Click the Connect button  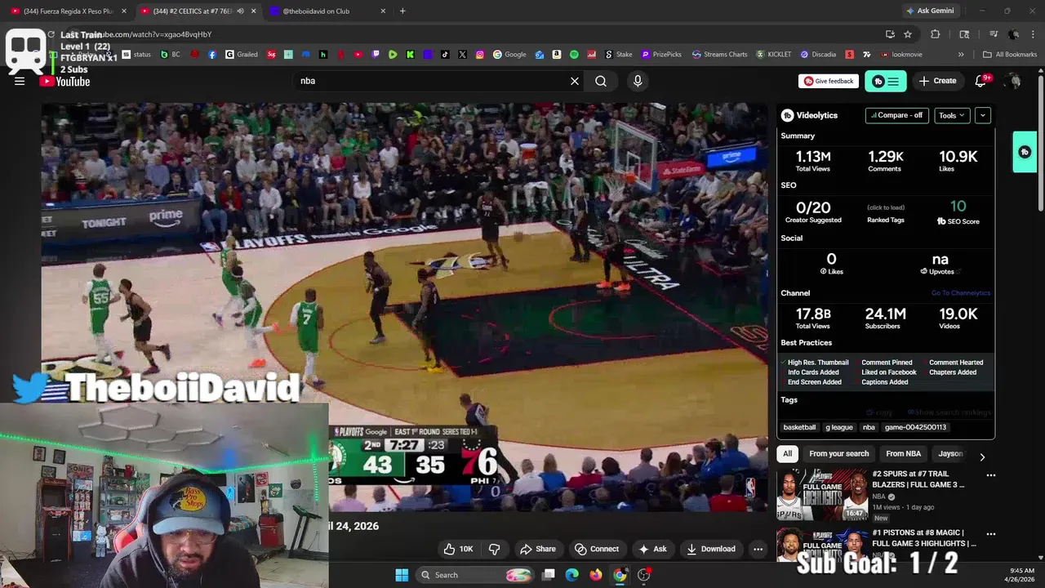pyautogui.click(x=597, y=549)
